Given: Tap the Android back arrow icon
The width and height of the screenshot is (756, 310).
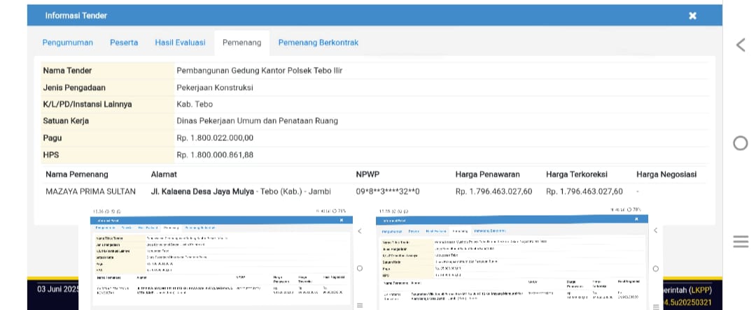Looking at the screenshot, I should pos(741,45).
